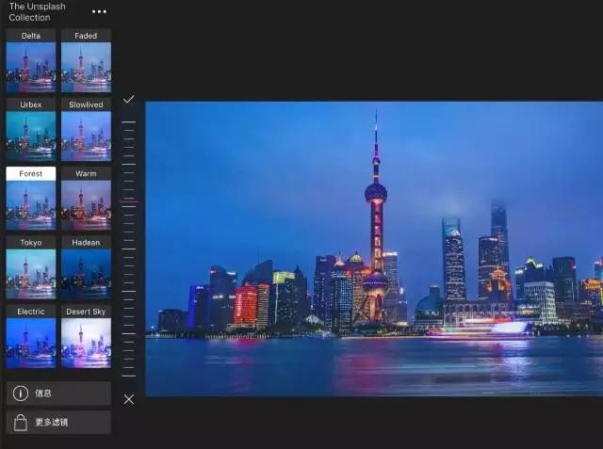
Task: Confirm the filter with the checkmark icon
Action: (x=129, y=100)
